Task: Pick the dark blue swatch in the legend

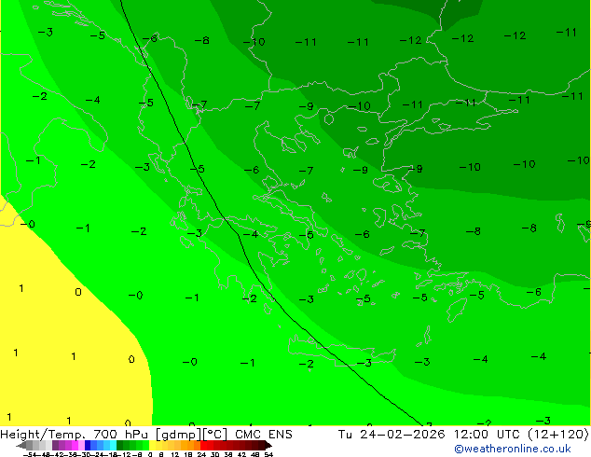Action: tap(88, 445)
